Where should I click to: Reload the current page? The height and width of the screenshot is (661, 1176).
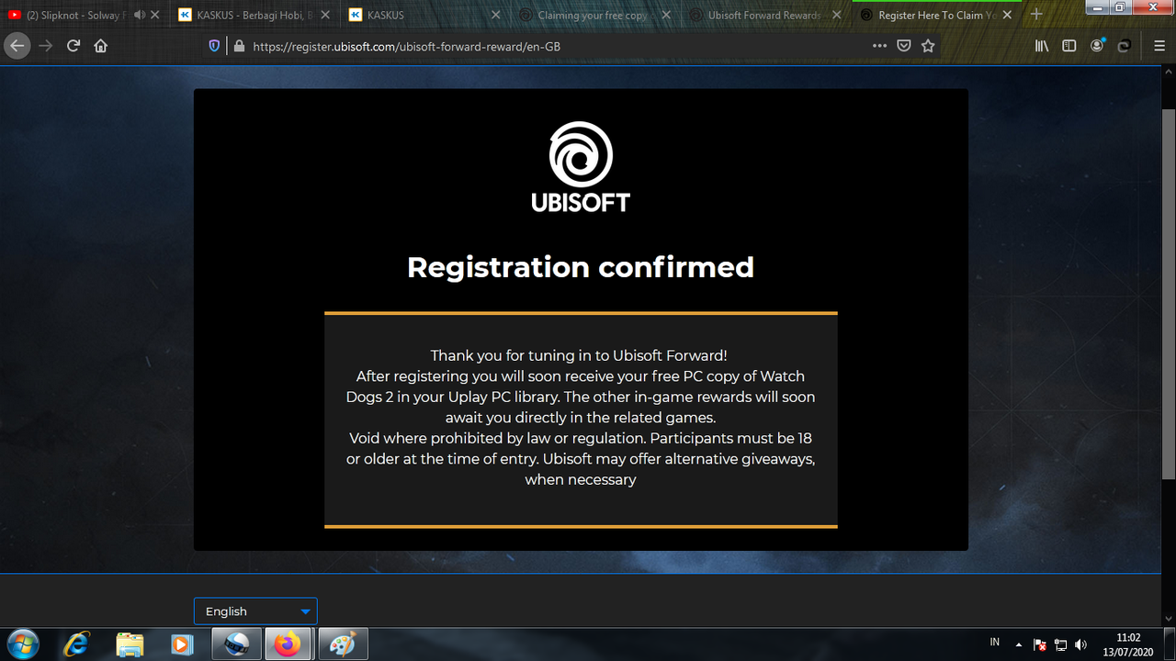(73, 46)
